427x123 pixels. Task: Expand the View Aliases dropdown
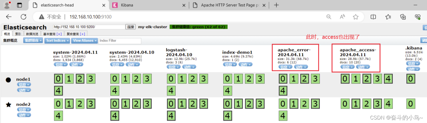[84, 41]
